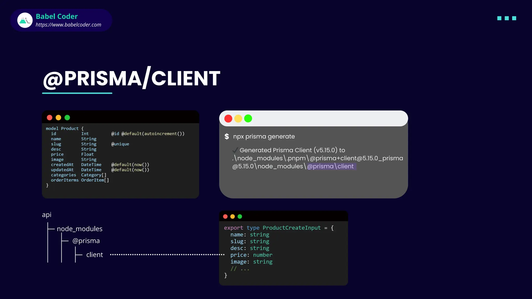Click the @unique attribute on slug
This screenshot has height=299, width=532.
tap(120, 144)
